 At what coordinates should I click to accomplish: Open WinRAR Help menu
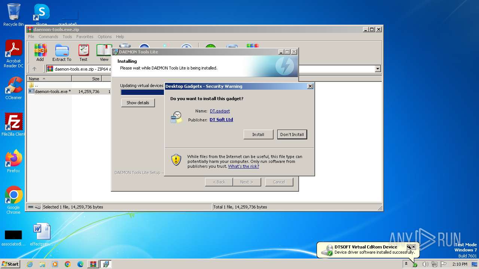tap(120, 37)
